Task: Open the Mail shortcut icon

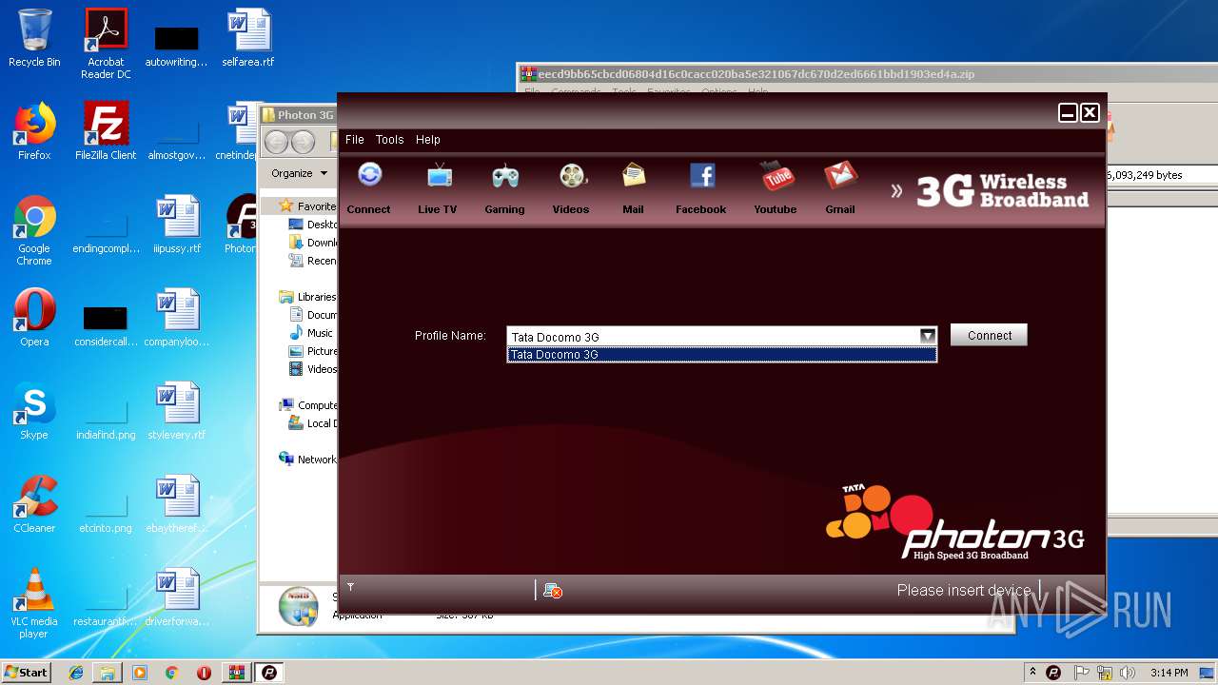Action: (634, 176)
